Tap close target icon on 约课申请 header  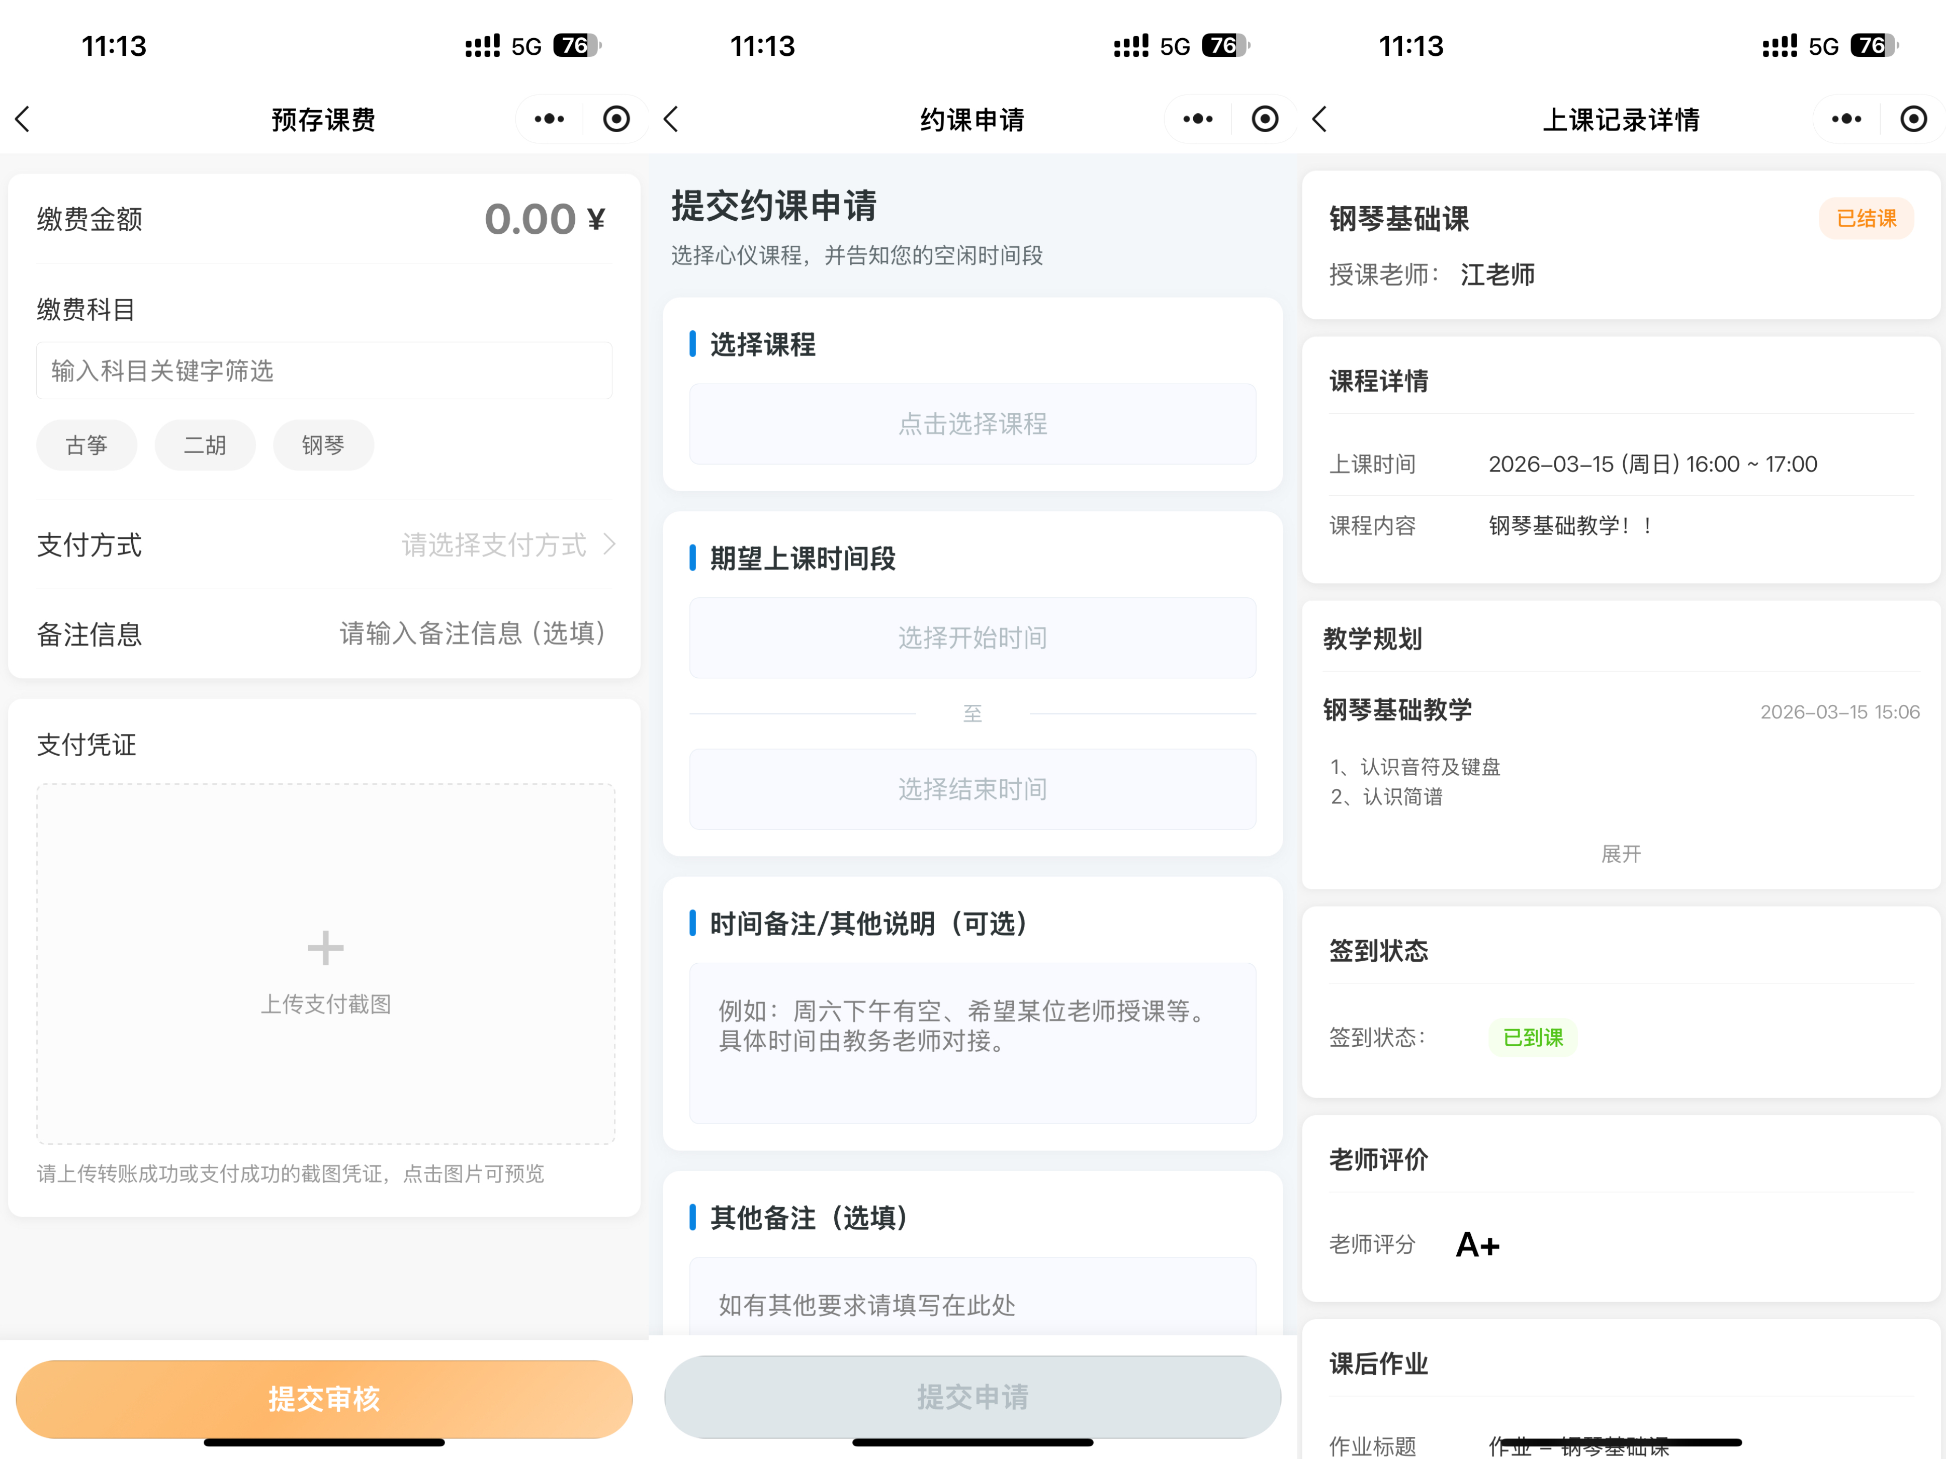[1264, 119]
